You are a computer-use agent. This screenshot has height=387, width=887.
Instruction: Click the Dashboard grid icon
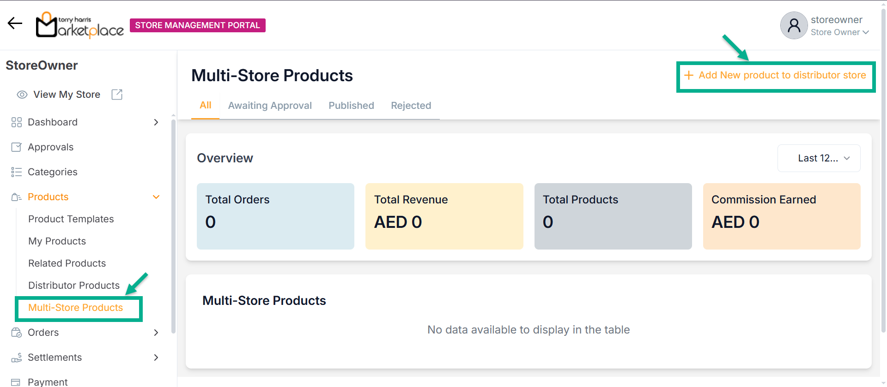point(17,122)
